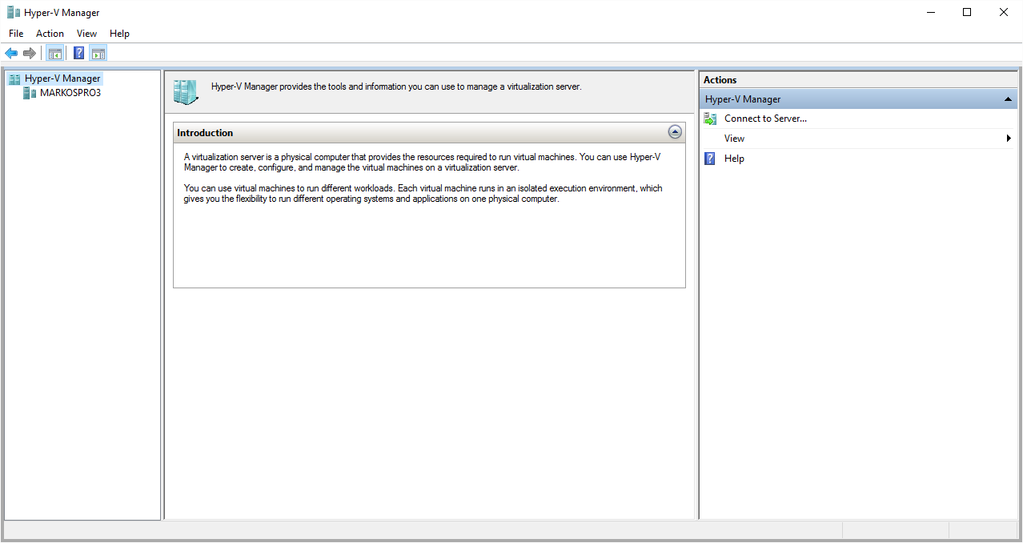Collapse the Introduction section chevron
The height and width of the screenshot is (543, 1023).
tap(675, 132)
